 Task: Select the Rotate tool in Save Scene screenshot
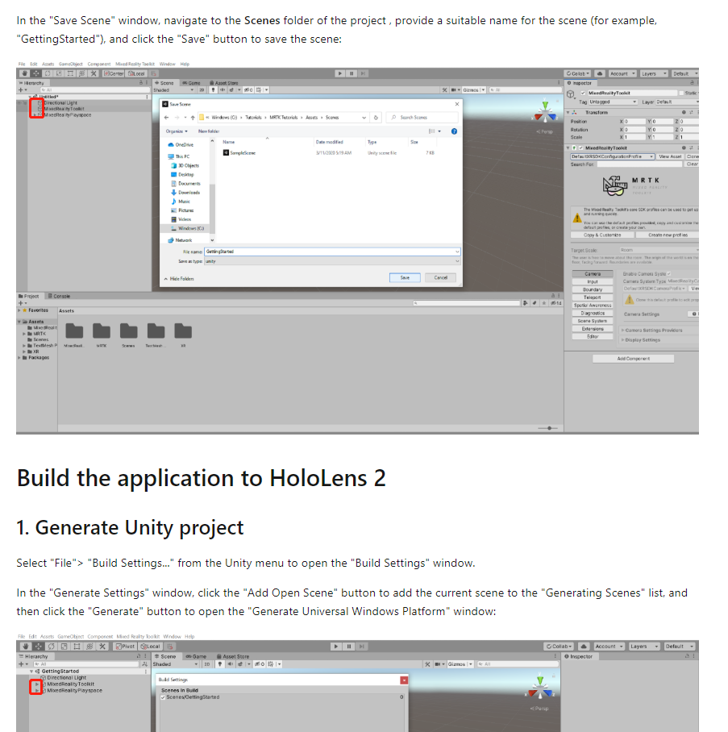click(48, 73)
